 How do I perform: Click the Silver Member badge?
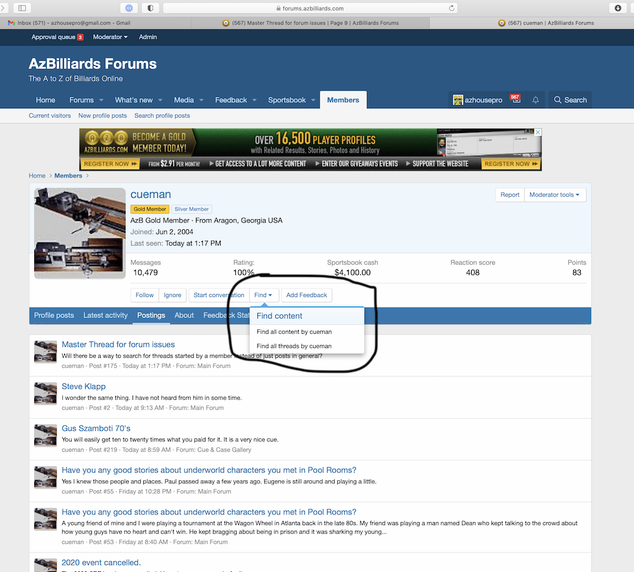(191, 209)
